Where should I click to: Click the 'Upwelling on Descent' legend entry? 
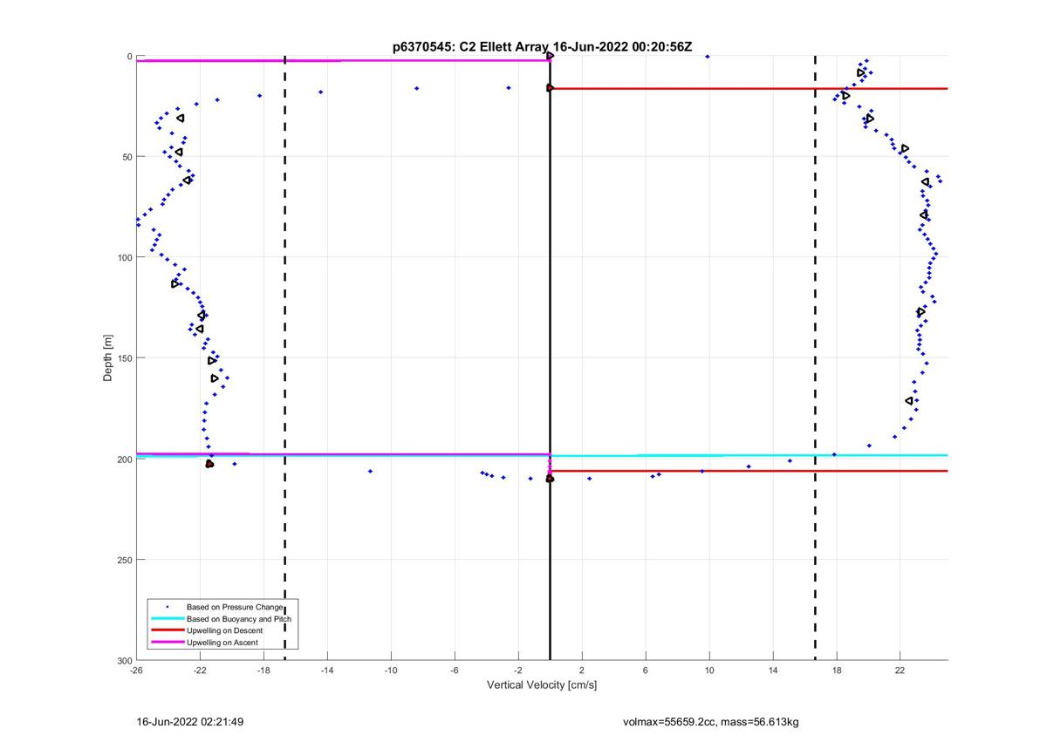(225, 630)
